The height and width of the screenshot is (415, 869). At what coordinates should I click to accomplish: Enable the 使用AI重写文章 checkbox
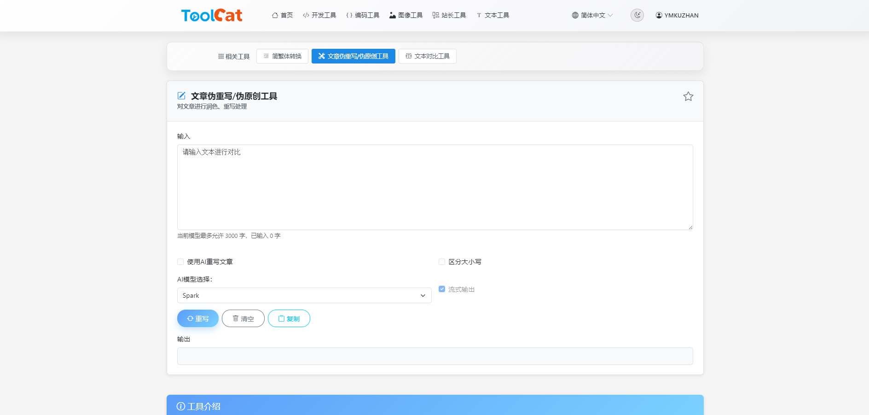(180, 262)
